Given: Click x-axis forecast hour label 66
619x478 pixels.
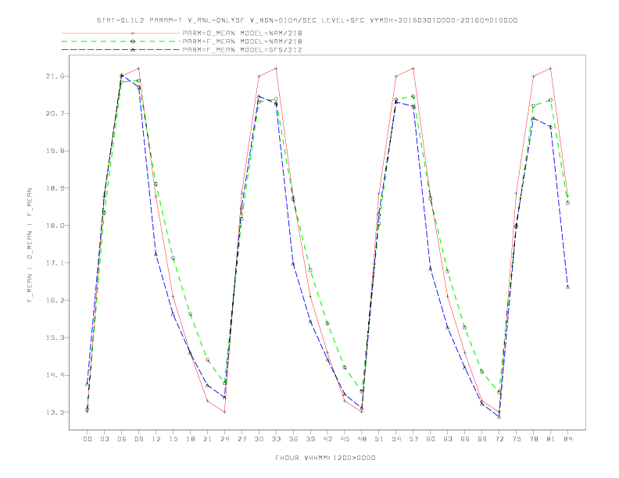Looking at the screenshot, I should [465, 439].
